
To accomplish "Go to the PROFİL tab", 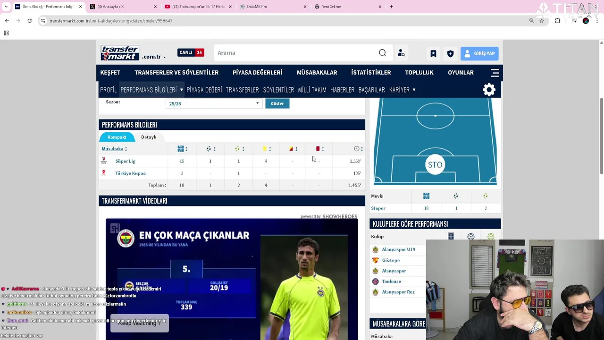I will pyautogui.click(x=108, y=90).
